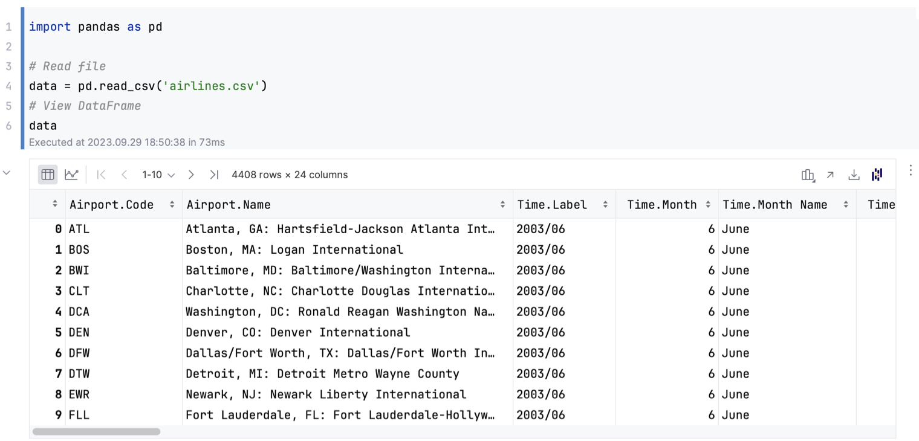
Task: Jump to the first page of rows
Action: coord(101,174)
